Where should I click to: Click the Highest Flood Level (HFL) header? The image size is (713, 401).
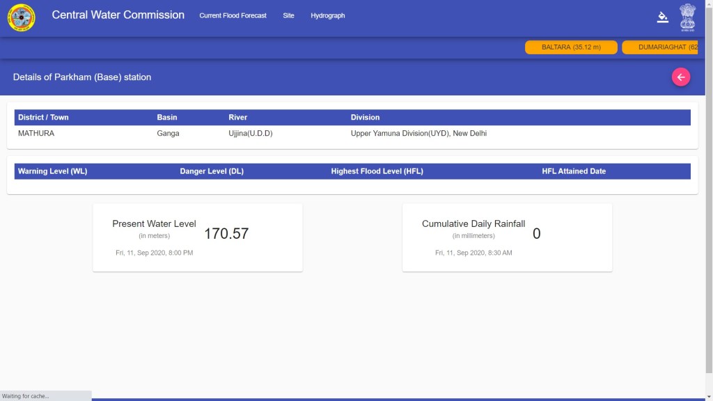(x=377, y=171)
